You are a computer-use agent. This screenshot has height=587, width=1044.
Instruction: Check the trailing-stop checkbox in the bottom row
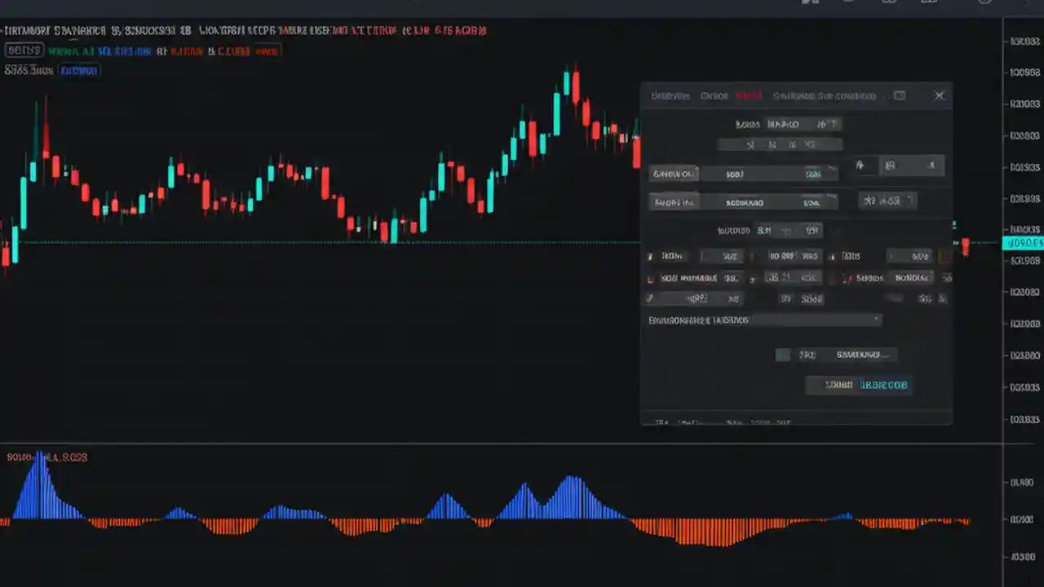click(650, 298)
